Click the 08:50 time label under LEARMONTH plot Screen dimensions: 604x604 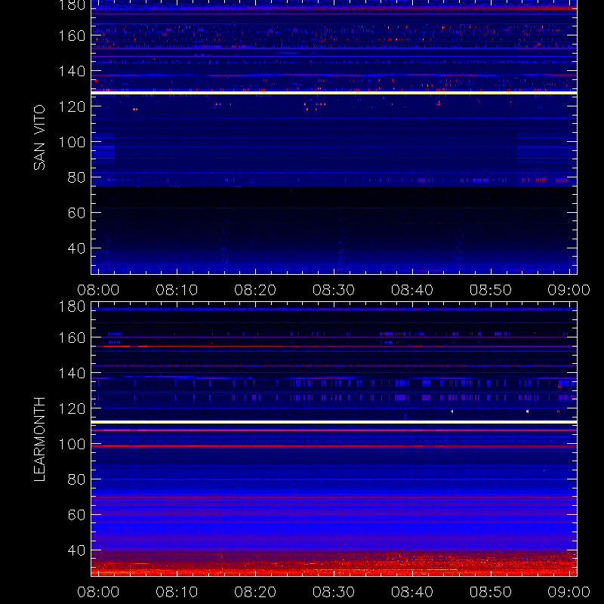[x=490, y=592]
